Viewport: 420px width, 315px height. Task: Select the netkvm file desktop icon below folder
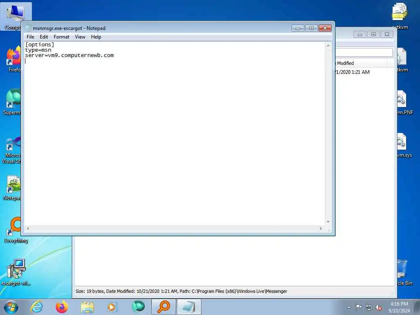click(402, 59)
